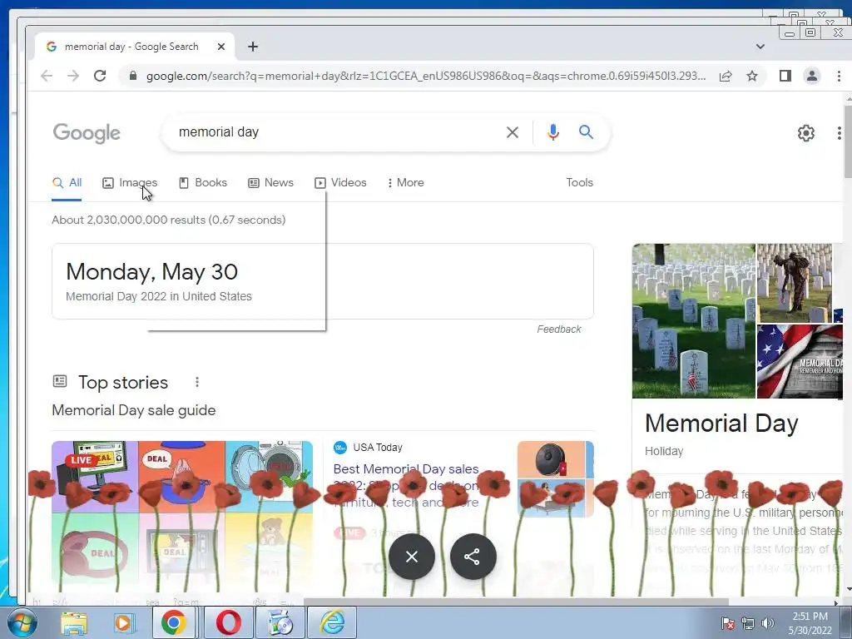Screen dimensions: 852x639
Task: Open Google quick settings gear
Action: pos(805,132)
